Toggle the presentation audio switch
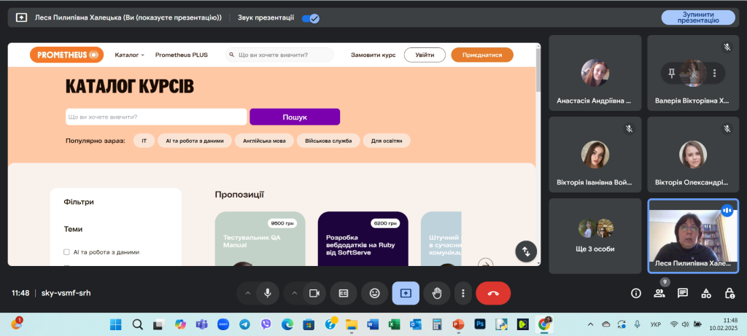Viewport: 747px width, 336px height. coord(311,17)
